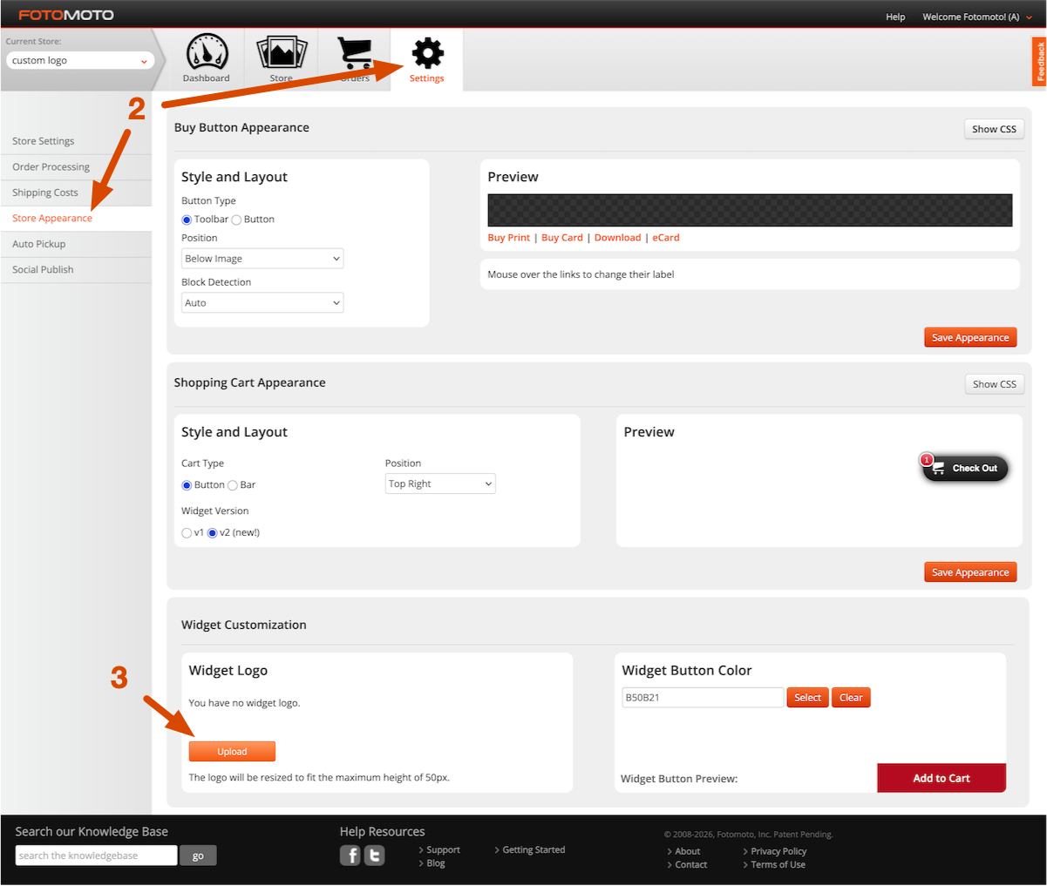Click the Download preview link
Viewport: 1047px width, 886px height.
coord(617,238)
